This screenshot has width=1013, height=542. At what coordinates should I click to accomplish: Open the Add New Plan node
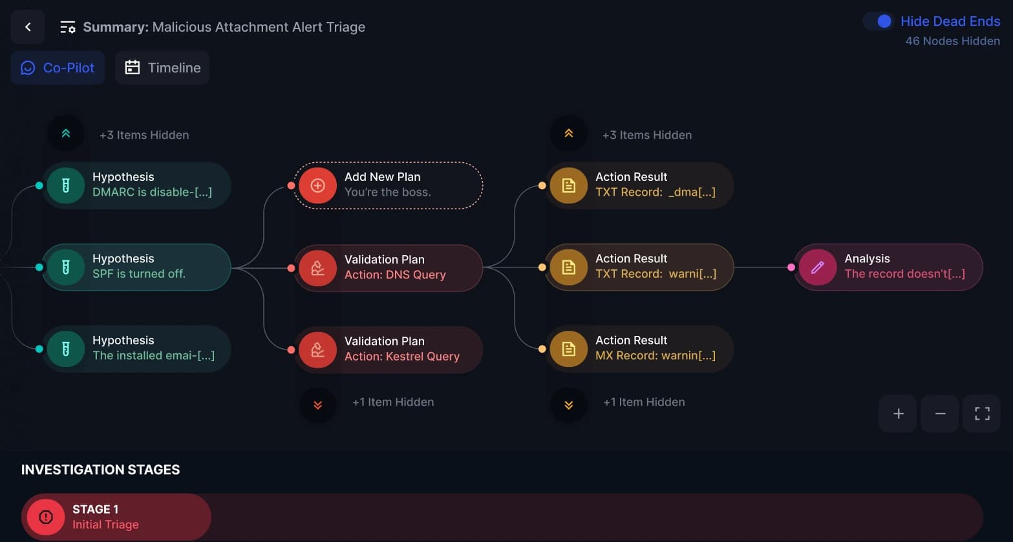(388, 185)
